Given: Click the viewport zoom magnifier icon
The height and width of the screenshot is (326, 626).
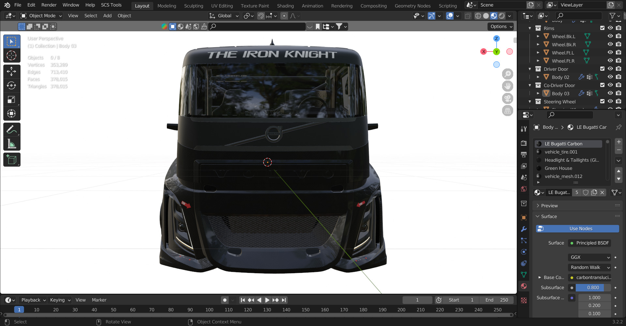Looking at the screenshot, I should 508,74.
